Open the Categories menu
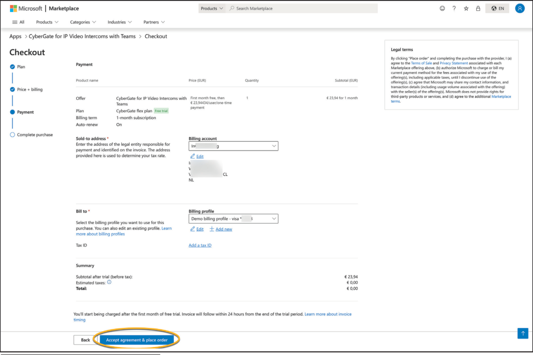Screen dimensions: 533x355 [x=83, y=22]
